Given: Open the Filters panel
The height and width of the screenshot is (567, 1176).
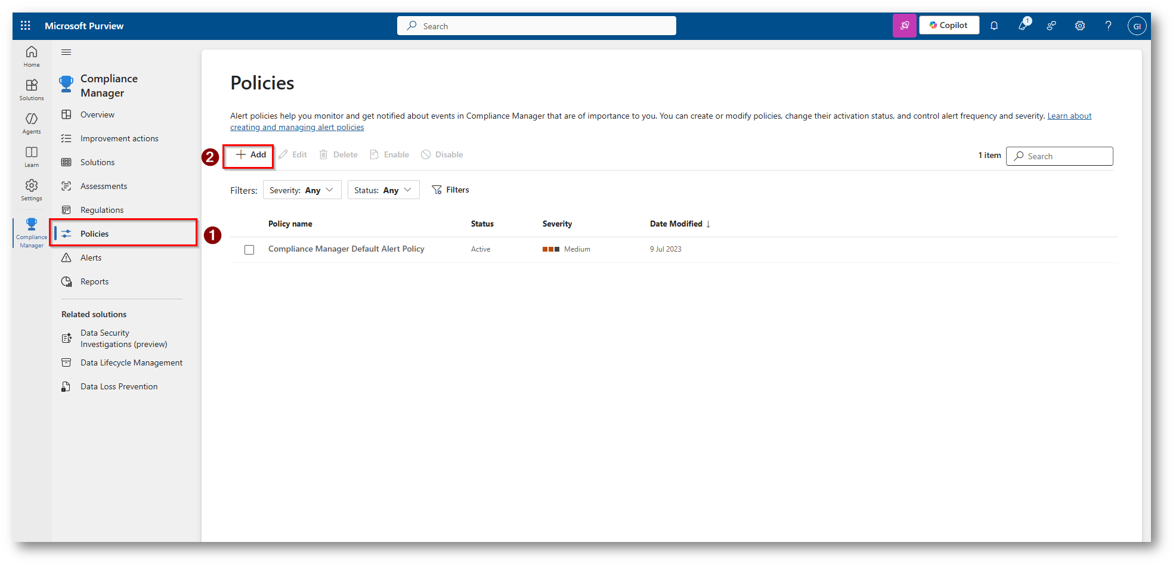Looking at the screenshot, I should pos(450,190).
